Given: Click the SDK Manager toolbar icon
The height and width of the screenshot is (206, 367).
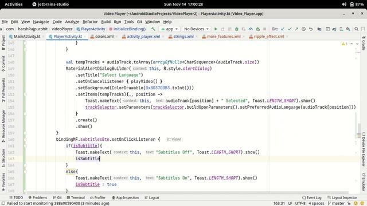Looking at the screenshot, I should (348, 29).
